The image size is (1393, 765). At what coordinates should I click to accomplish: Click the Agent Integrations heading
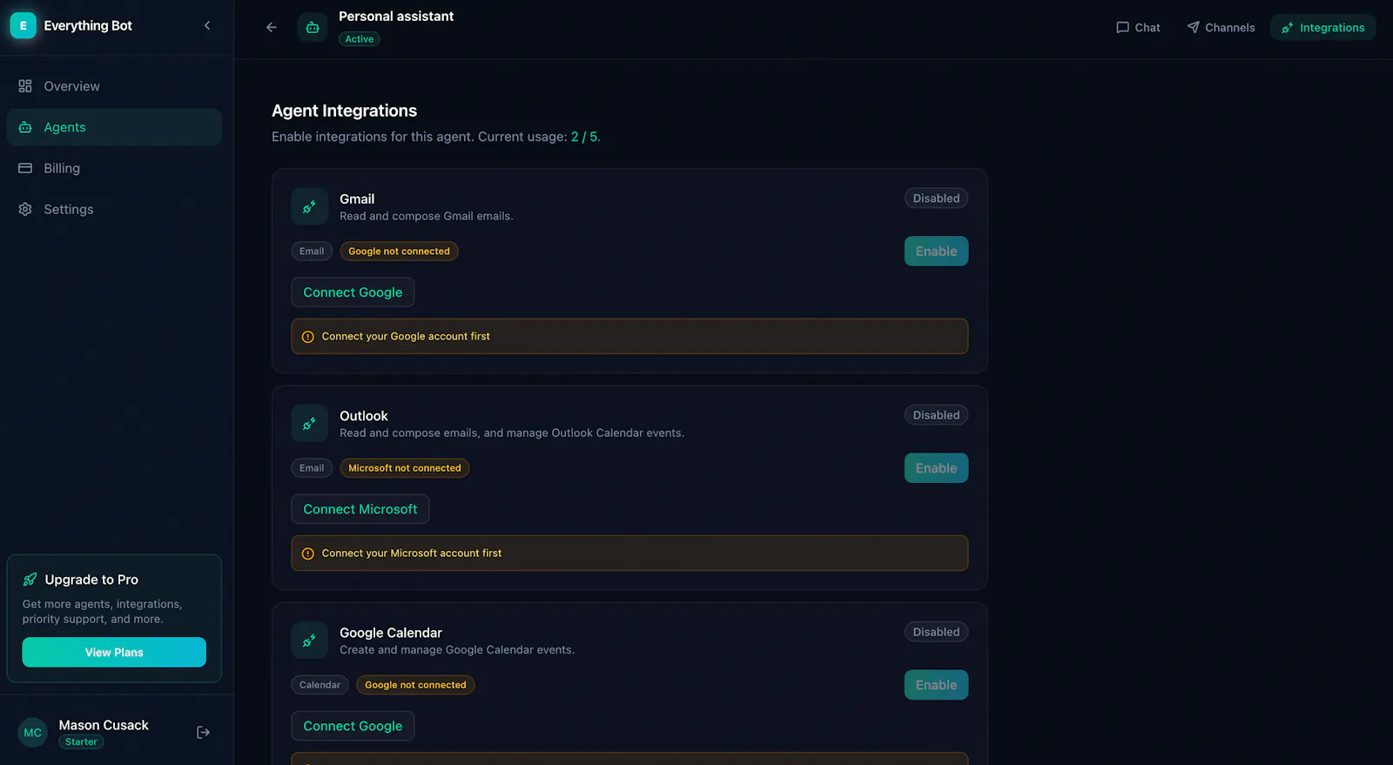tap(344, 111)
